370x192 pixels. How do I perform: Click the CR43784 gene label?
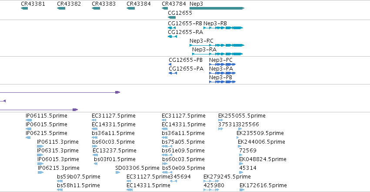click(x=174, y=4)
